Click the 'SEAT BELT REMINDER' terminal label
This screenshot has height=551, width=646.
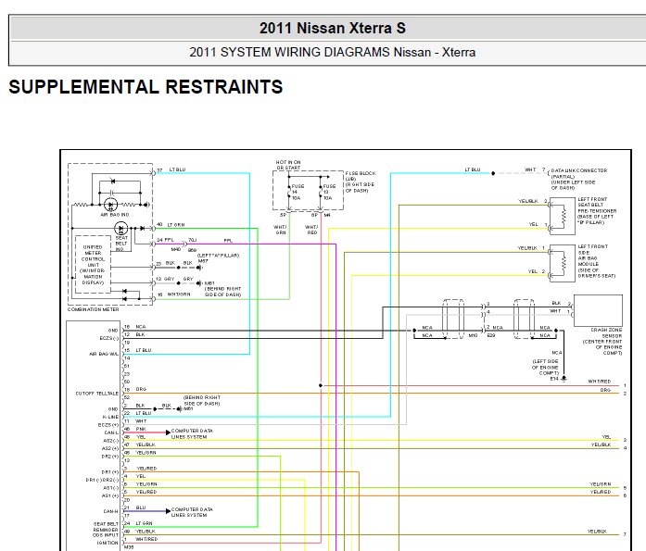(x=106, y=527)
